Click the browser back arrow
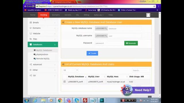 point(25,6)
